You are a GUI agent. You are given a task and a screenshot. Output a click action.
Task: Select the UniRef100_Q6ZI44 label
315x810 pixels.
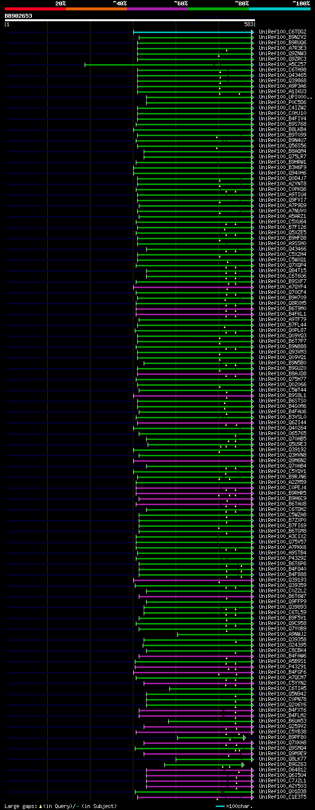point(283,422)
